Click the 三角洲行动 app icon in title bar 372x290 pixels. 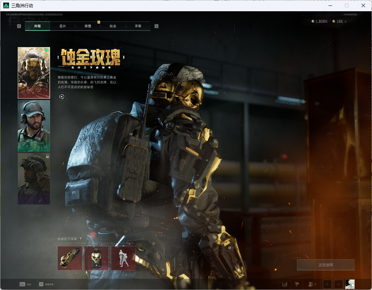coord(6,5)
